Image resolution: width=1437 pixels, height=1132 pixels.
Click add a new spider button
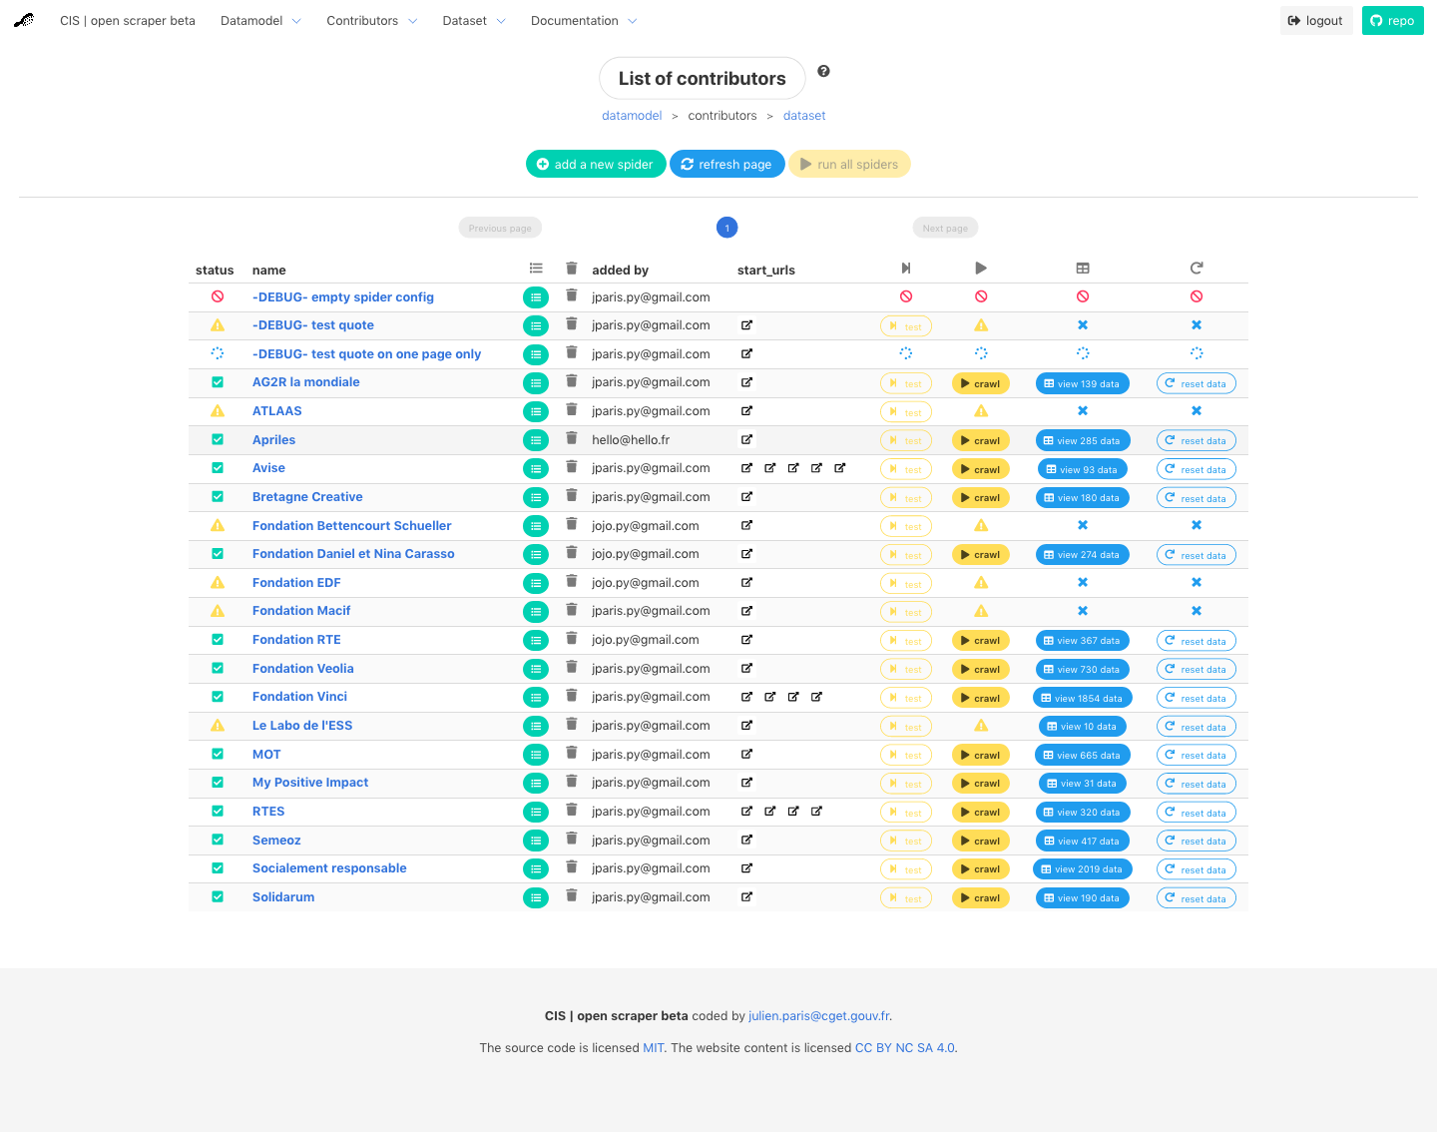(x=596, y=164)
